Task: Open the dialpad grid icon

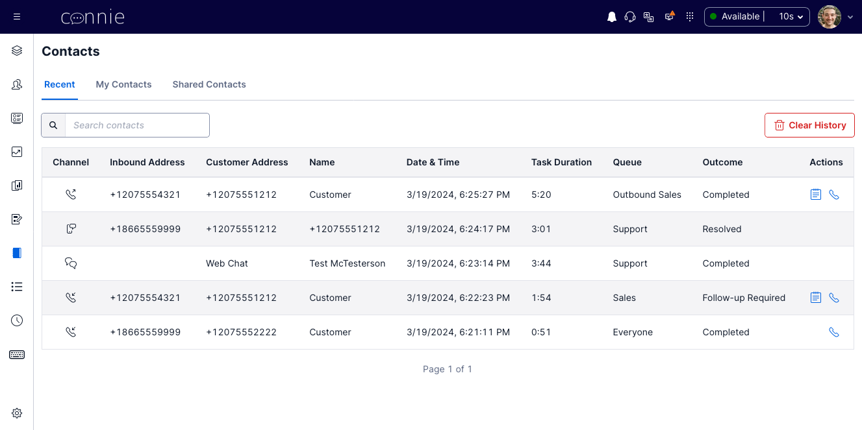Action: (x=690, y=17)
